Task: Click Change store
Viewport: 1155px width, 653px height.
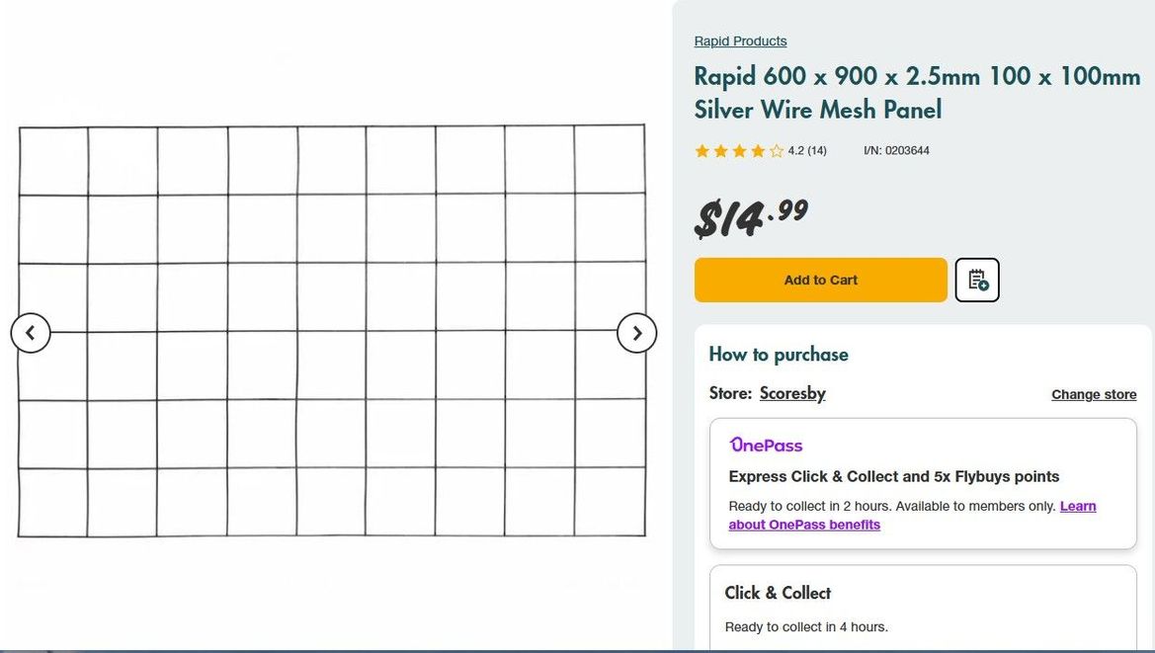Action: pyautogui.click(x=1094, y=394)
